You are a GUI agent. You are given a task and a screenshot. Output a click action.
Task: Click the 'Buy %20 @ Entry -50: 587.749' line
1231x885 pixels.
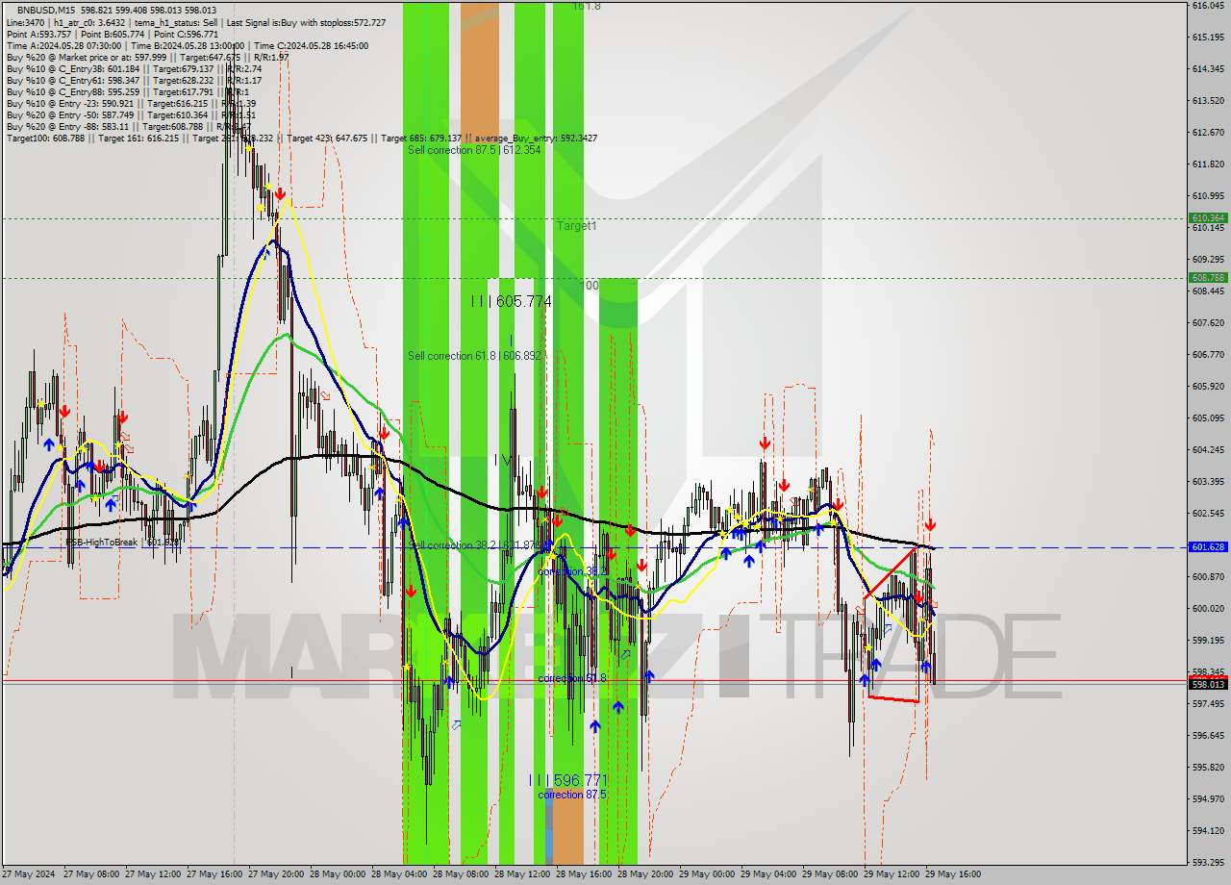click(131, 114)
